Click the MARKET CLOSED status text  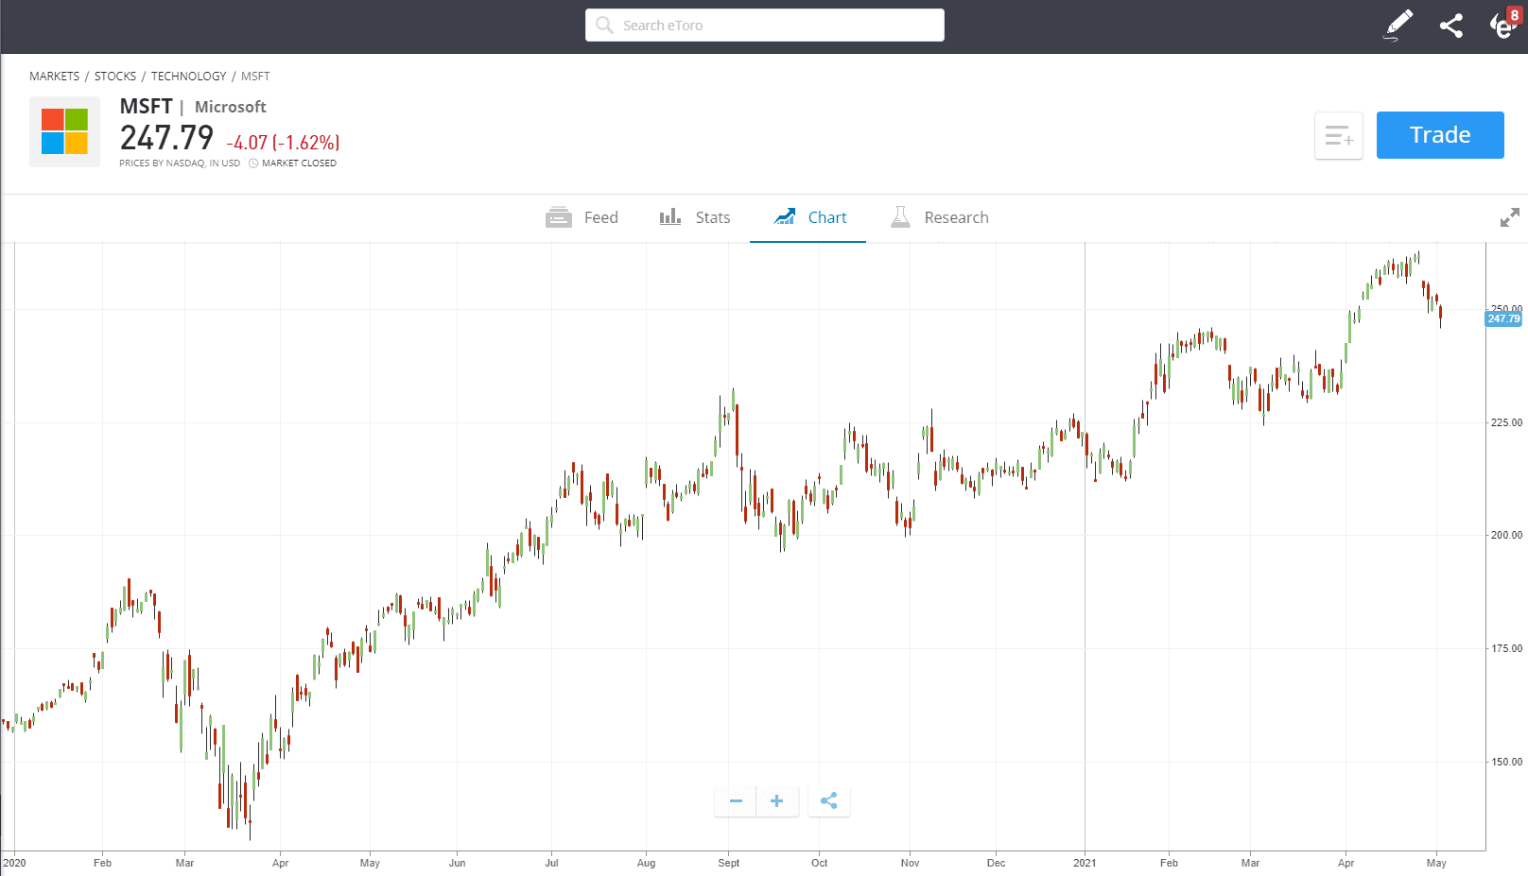[299, 163]
